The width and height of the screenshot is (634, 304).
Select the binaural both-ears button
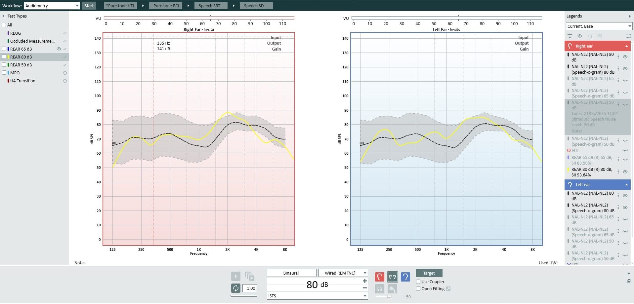point(392,277)
